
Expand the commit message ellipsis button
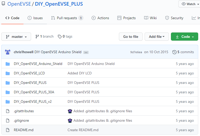(86, 52)
